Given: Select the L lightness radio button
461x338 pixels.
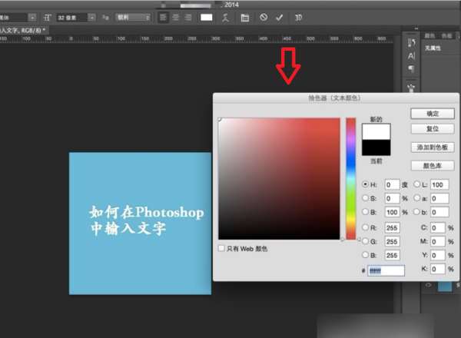Looking at the screenshot, I should point(417,184).
